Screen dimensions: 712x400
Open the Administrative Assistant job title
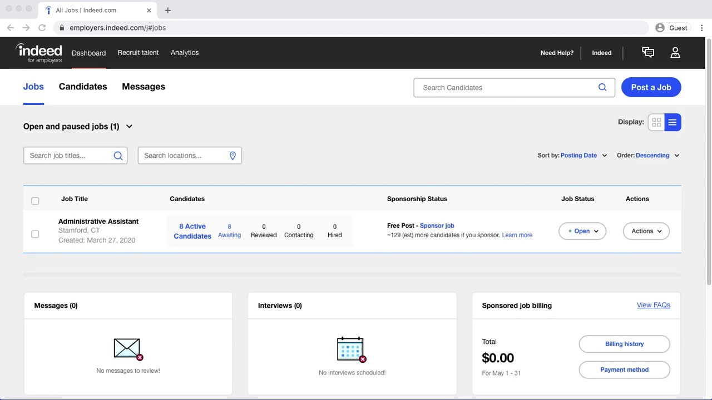point(98,221)
